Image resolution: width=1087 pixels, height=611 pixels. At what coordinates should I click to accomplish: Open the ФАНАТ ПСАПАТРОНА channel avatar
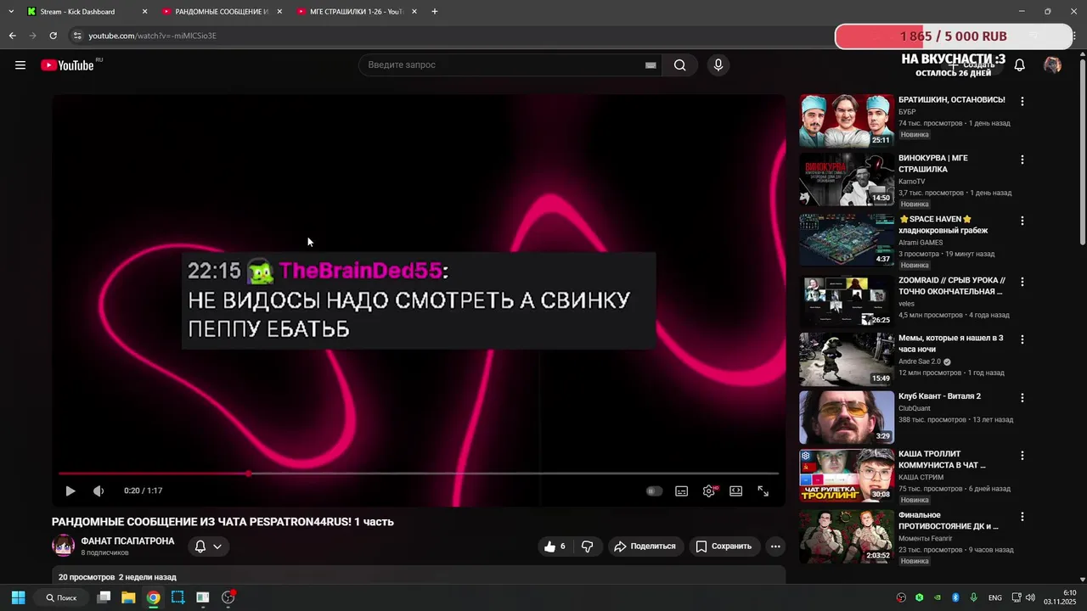(x=64, y=546)
